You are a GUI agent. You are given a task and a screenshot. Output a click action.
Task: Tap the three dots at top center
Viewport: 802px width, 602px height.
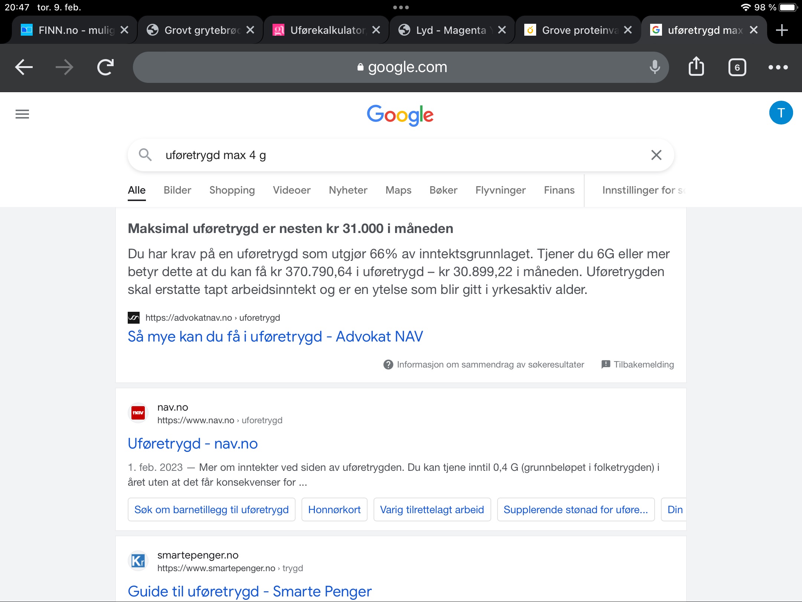click(401, 7)
